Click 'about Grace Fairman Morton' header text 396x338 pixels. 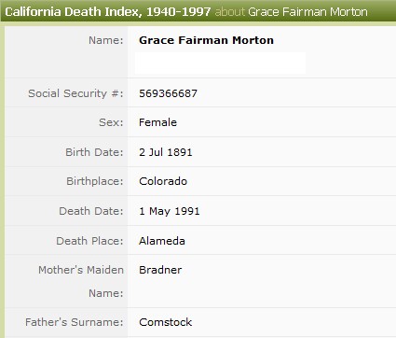point(292,12)
